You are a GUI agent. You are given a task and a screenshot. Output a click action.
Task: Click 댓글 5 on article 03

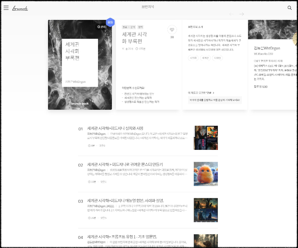pyautogui.click(x=103, y=218)
